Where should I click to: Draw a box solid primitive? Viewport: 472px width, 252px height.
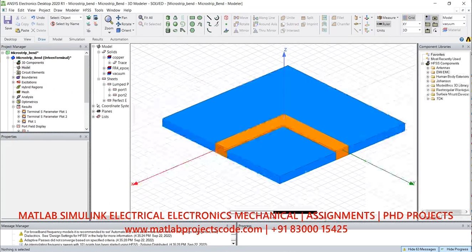(x=168, y=17)
